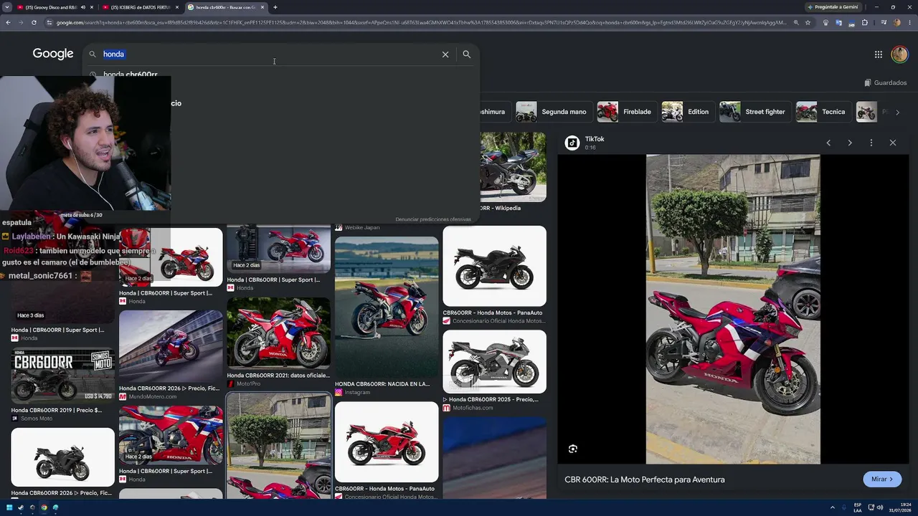Open page zoom magnifier in address bar
Image resolution: width=918 pixels, height=516 pixels.
tap(795, 23)
